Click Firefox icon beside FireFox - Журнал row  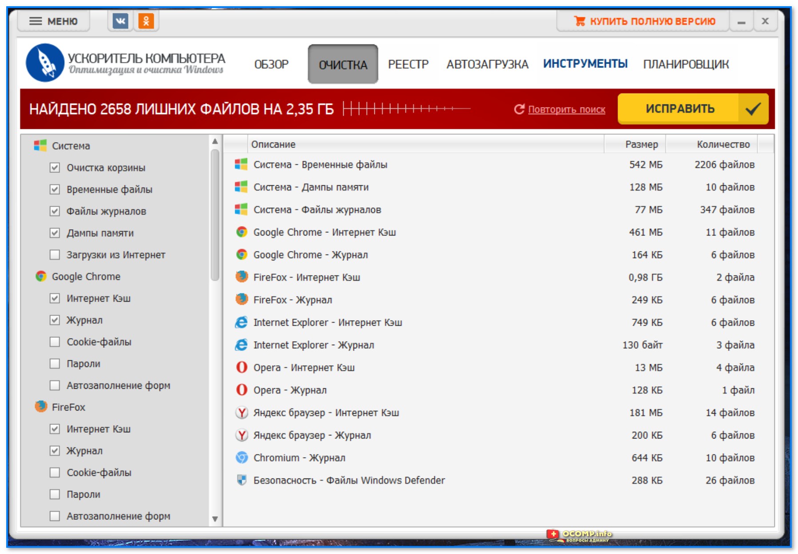point(241,299)
